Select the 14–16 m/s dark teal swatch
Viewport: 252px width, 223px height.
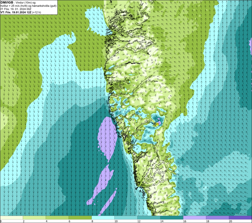tap(172, 217)
